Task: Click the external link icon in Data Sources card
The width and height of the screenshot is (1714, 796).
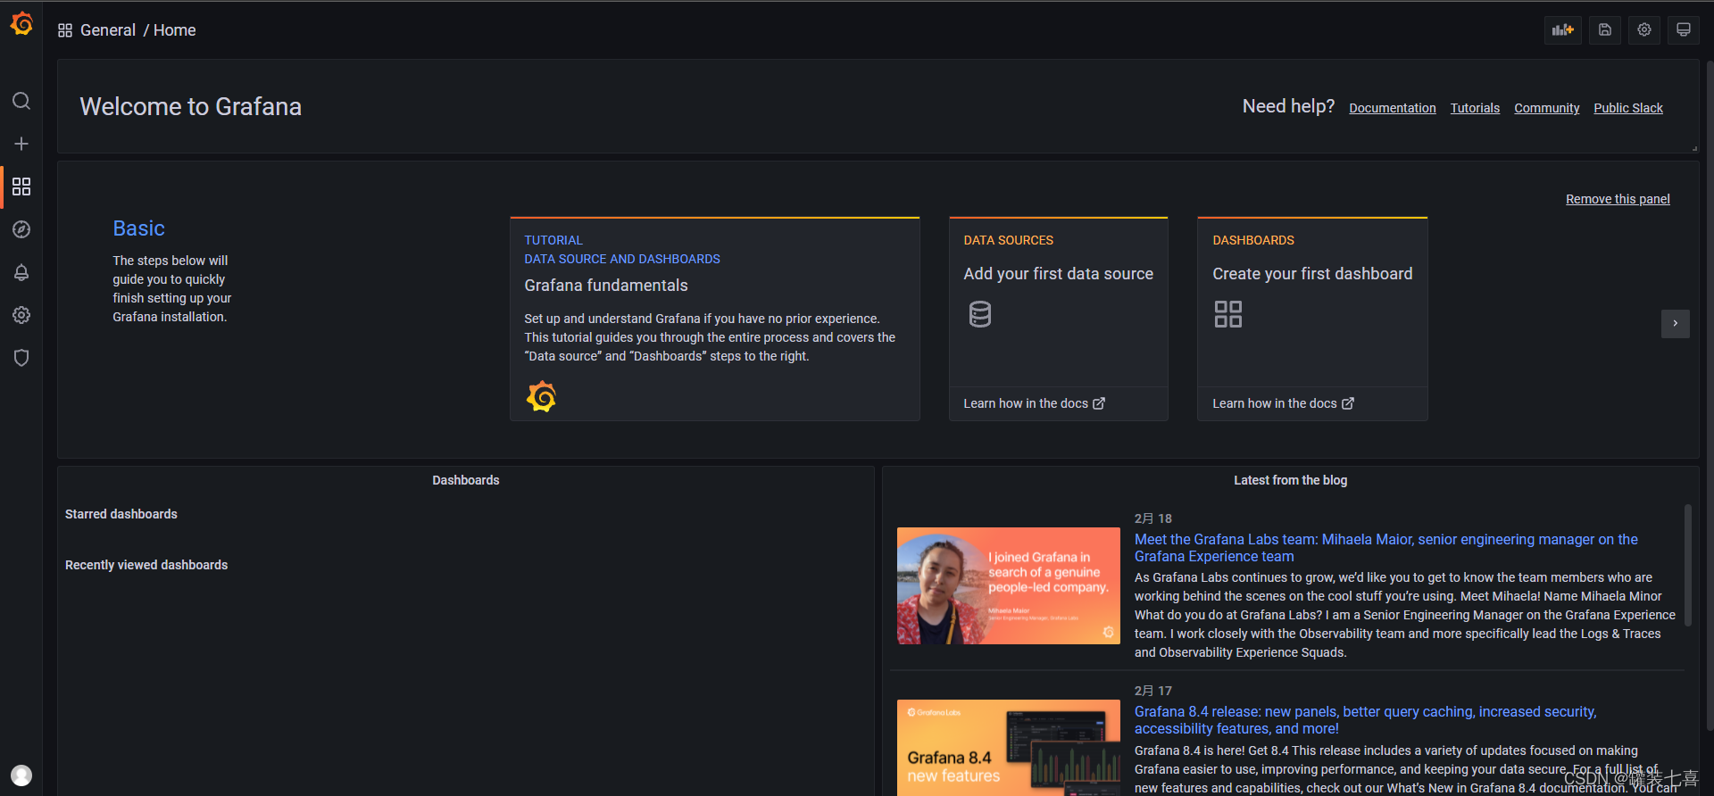Action: [x=1099, y=403]
